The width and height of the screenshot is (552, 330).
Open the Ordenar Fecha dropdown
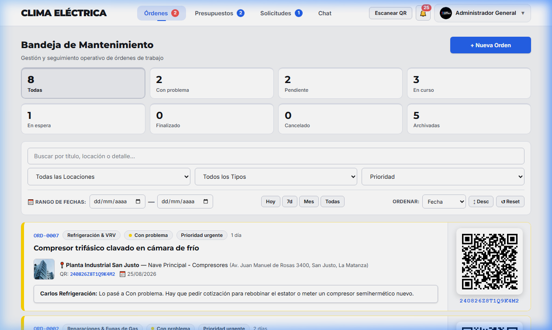tap(444, 201)
